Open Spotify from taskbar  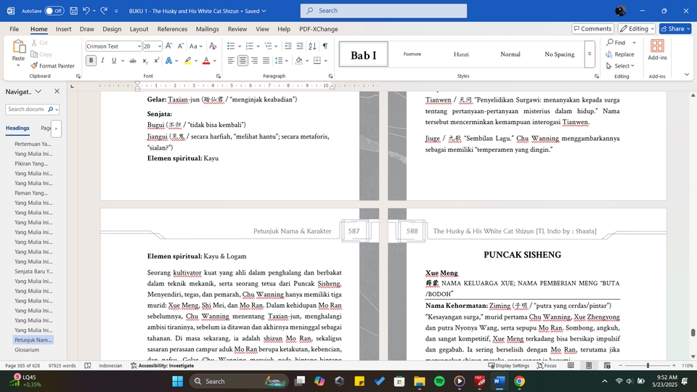point(439,381)
